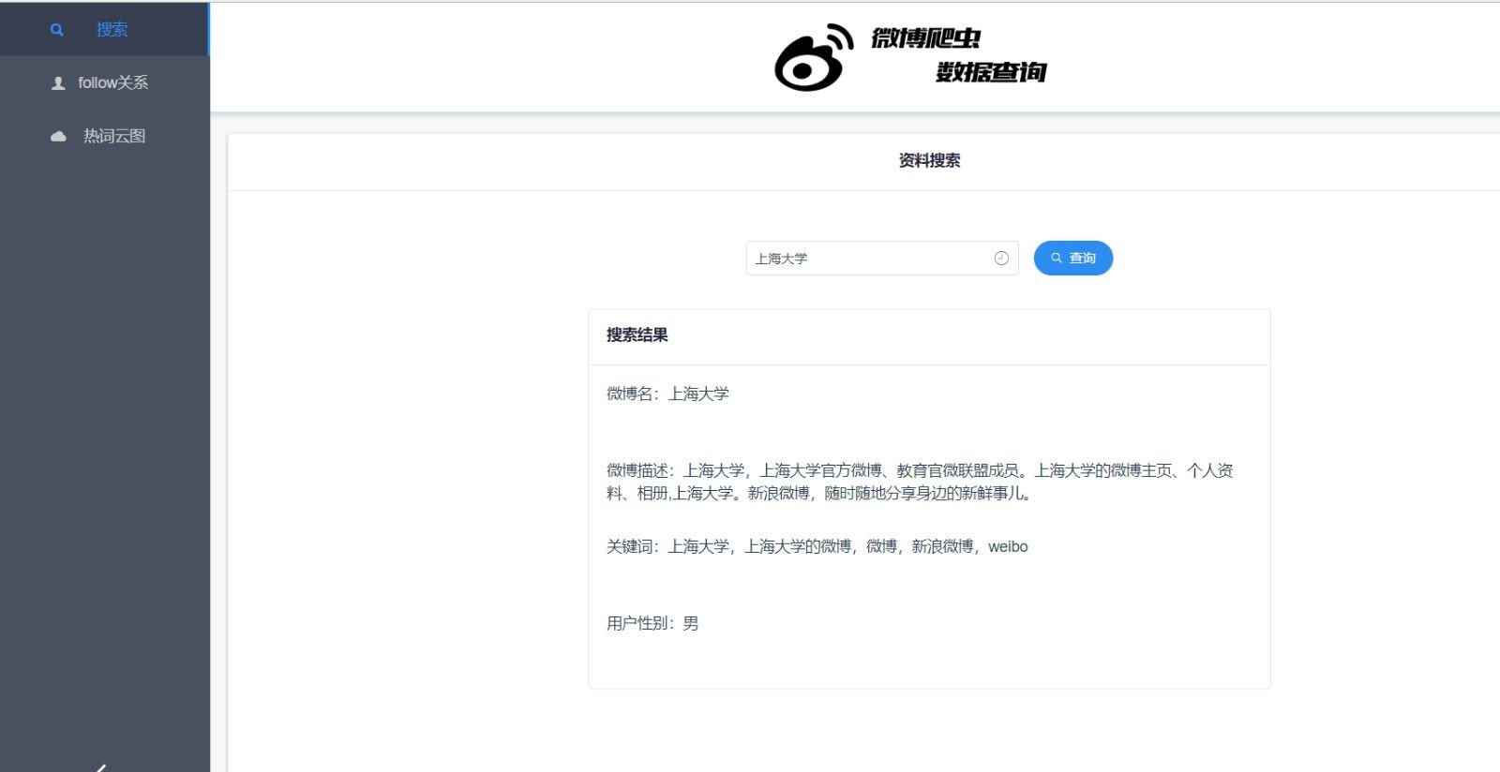The image size is (1500, 772).
Task: Click the magnifier icon beside 搜索 in sidebar
Action: (x=57, y=30)
